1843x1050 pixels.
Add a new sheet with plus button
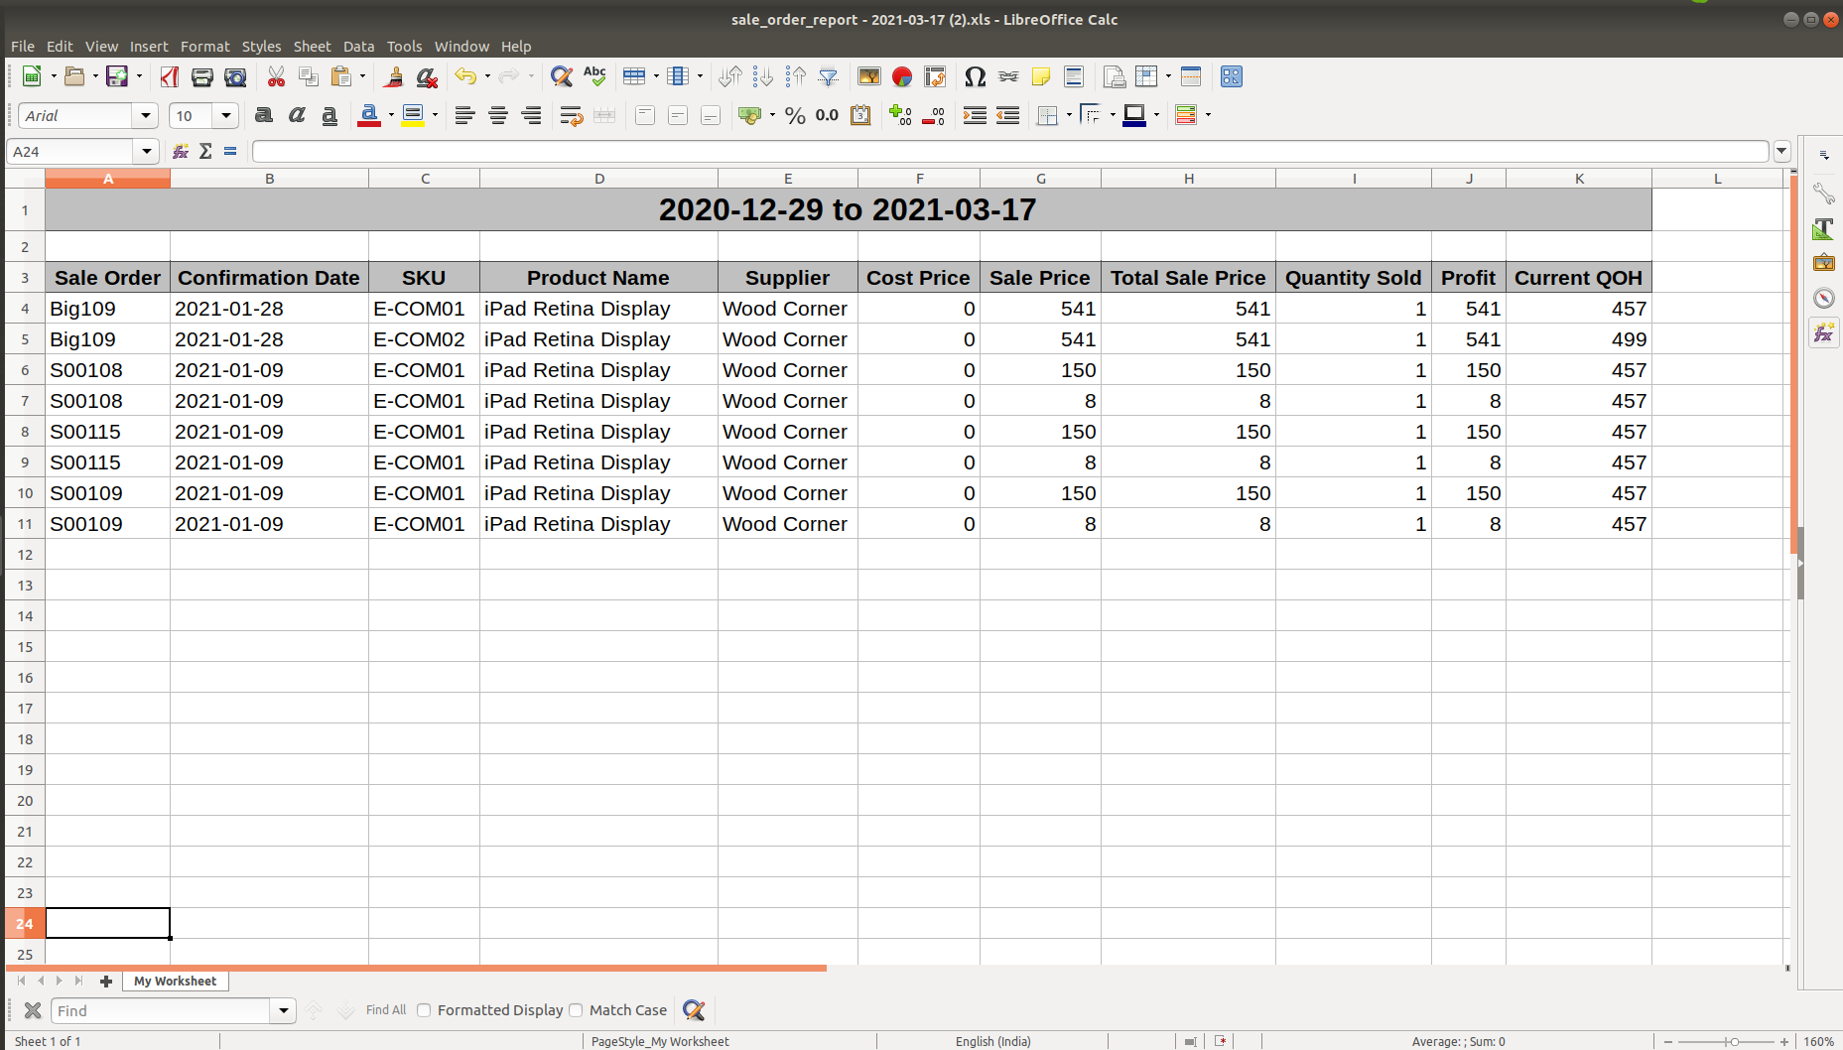tap(106, 981)
